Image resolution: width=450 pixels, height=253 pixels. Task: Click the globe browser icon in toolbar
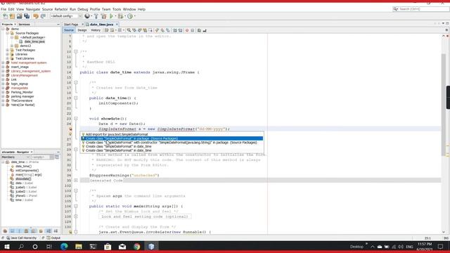(87, 16)
